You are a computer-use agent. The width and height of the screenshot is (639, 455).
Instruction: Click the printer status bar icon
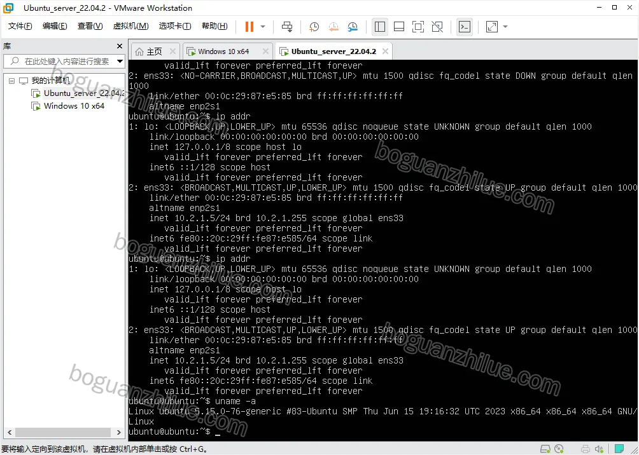pyautogui.click(x=585, y=449)
